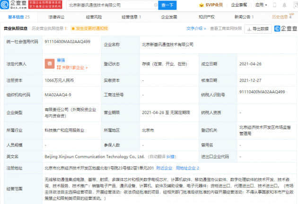Select organization code MA02AAQ4-9
This screenshot has height=204, width=298.
[x=58, y=95]
